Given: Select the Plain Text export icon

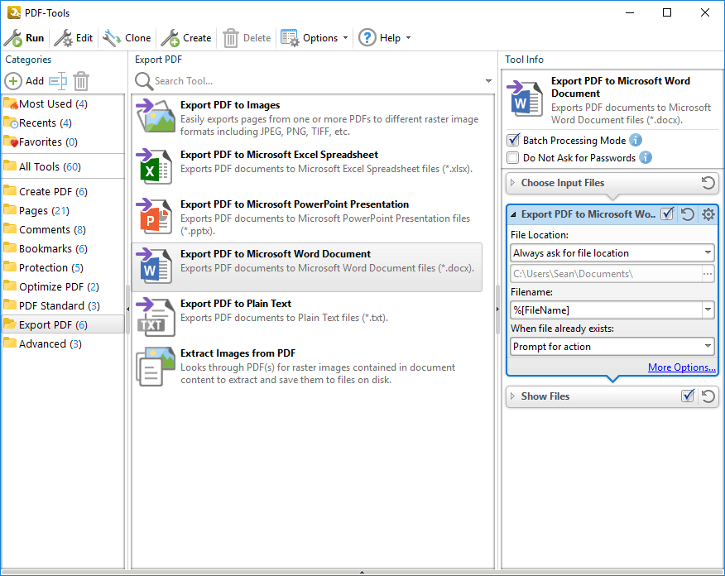Looking at the screenshot, I should [156, 315].
